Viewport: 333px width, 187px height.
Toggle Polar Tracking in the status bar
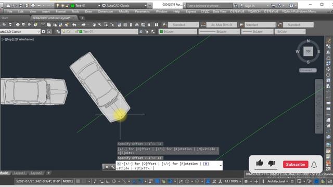click(114, 181)
